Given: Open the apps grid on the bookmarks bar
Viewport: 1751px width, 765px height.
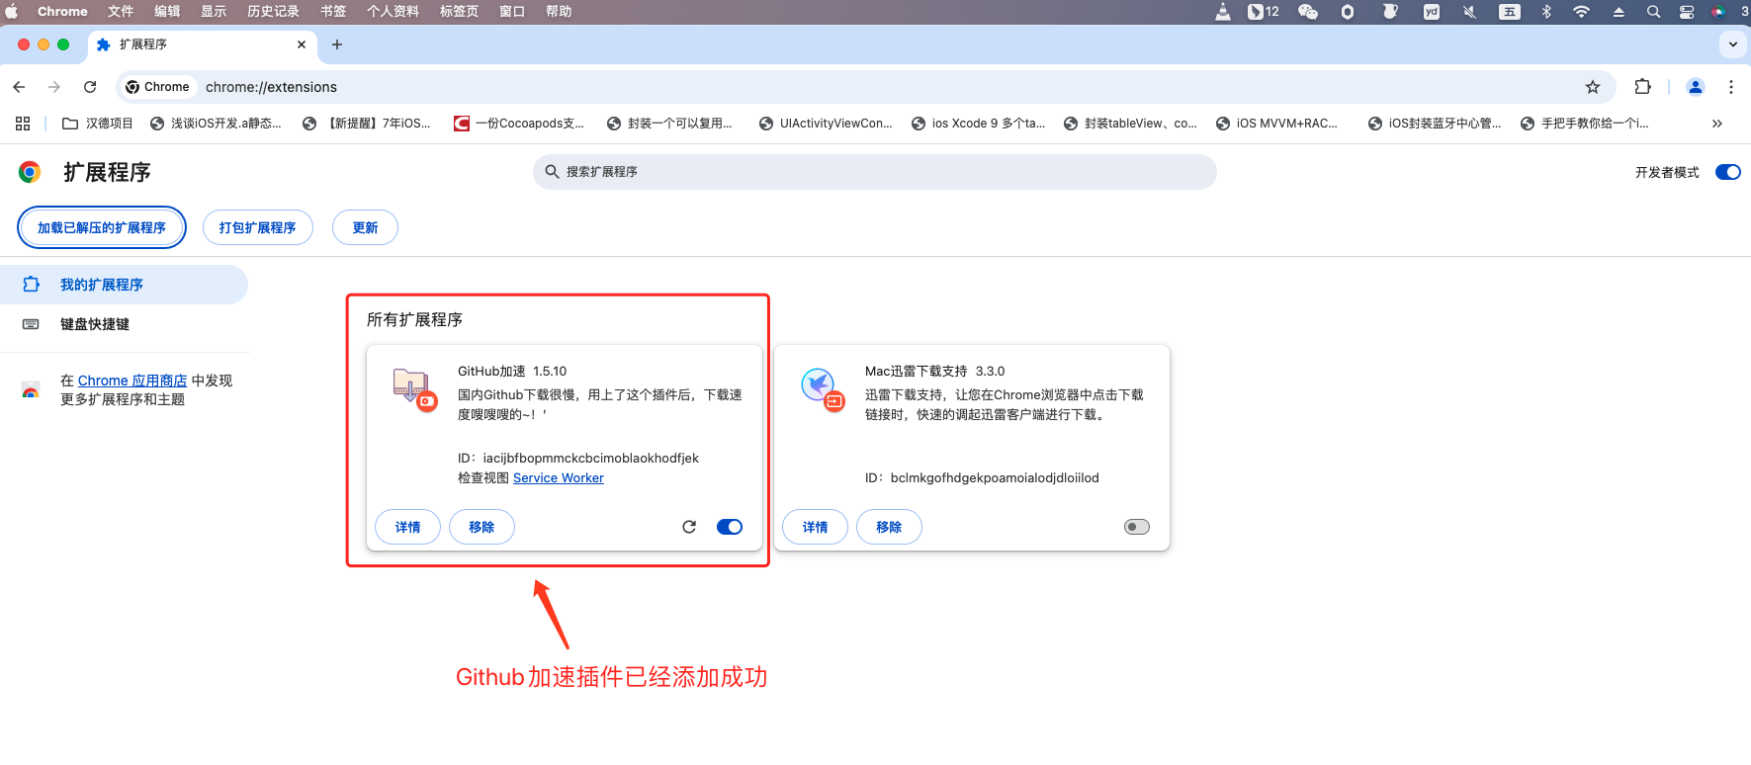Looking at the screenshot, I should [x=23, y=124].
